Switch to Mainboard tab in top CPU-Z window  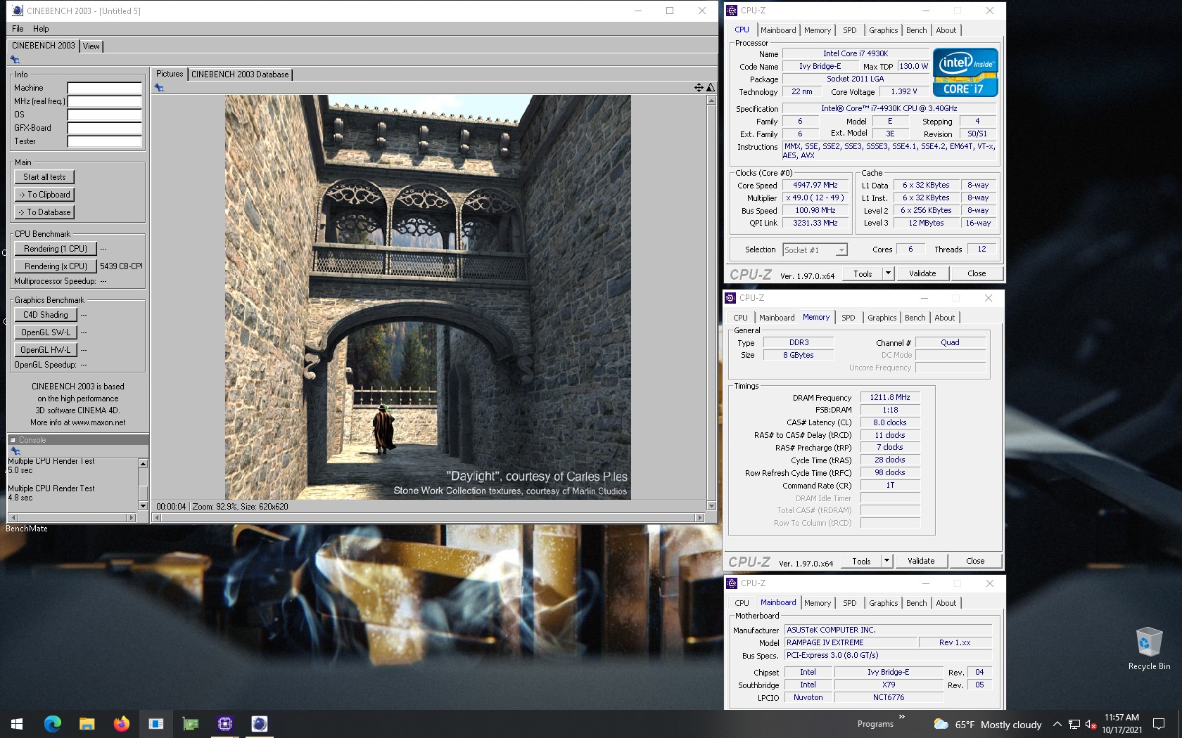(778, 30)
